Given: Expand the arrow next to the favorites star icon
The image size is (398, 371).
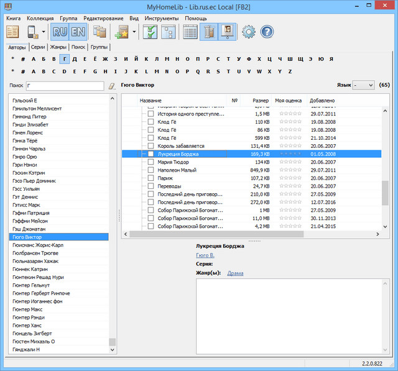Looking at the screenshot, I should pos(134,31).
